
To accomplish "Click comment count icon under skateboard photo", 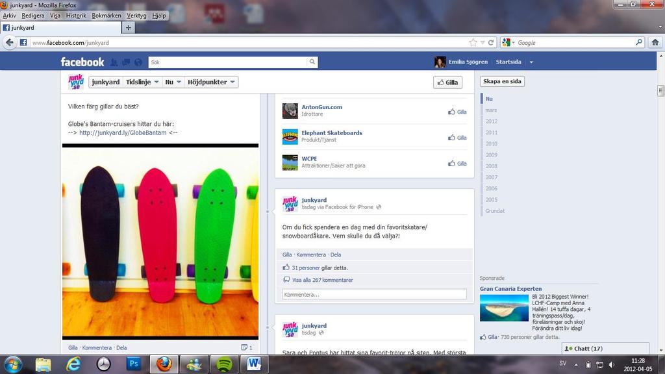I will click(x=244, y=347).
